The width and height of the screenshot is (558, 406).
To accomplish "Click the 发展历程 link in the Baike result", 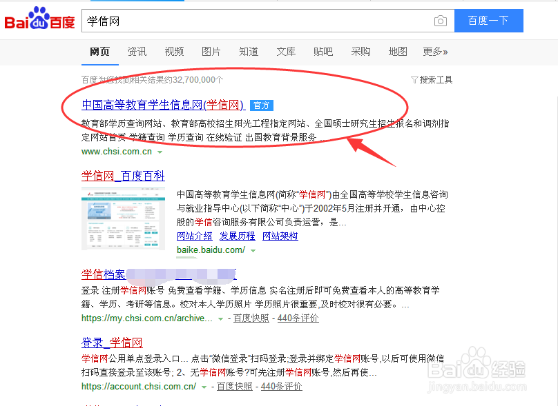I will 237,235.
